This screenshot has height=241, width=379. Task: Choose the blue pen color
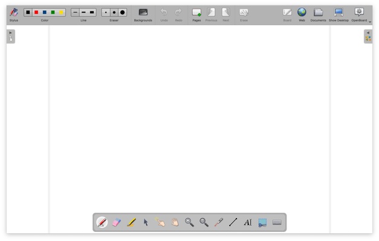point(45,12)
